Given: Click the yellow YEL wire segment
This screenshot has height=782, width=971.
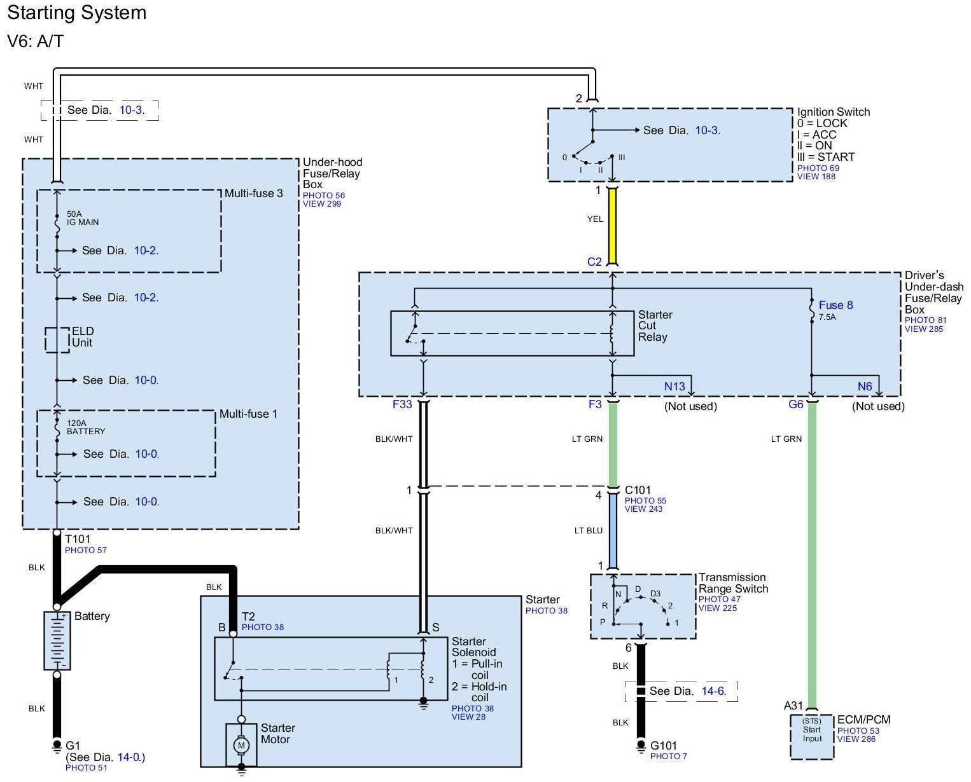Looking at the screenshot, I should 612,226.
